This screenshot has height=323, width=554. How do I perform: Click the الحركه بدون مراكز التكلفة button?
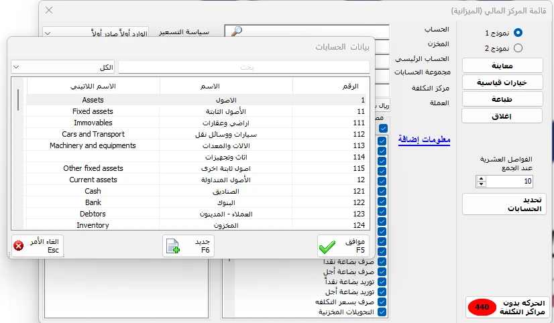(508, 307)
